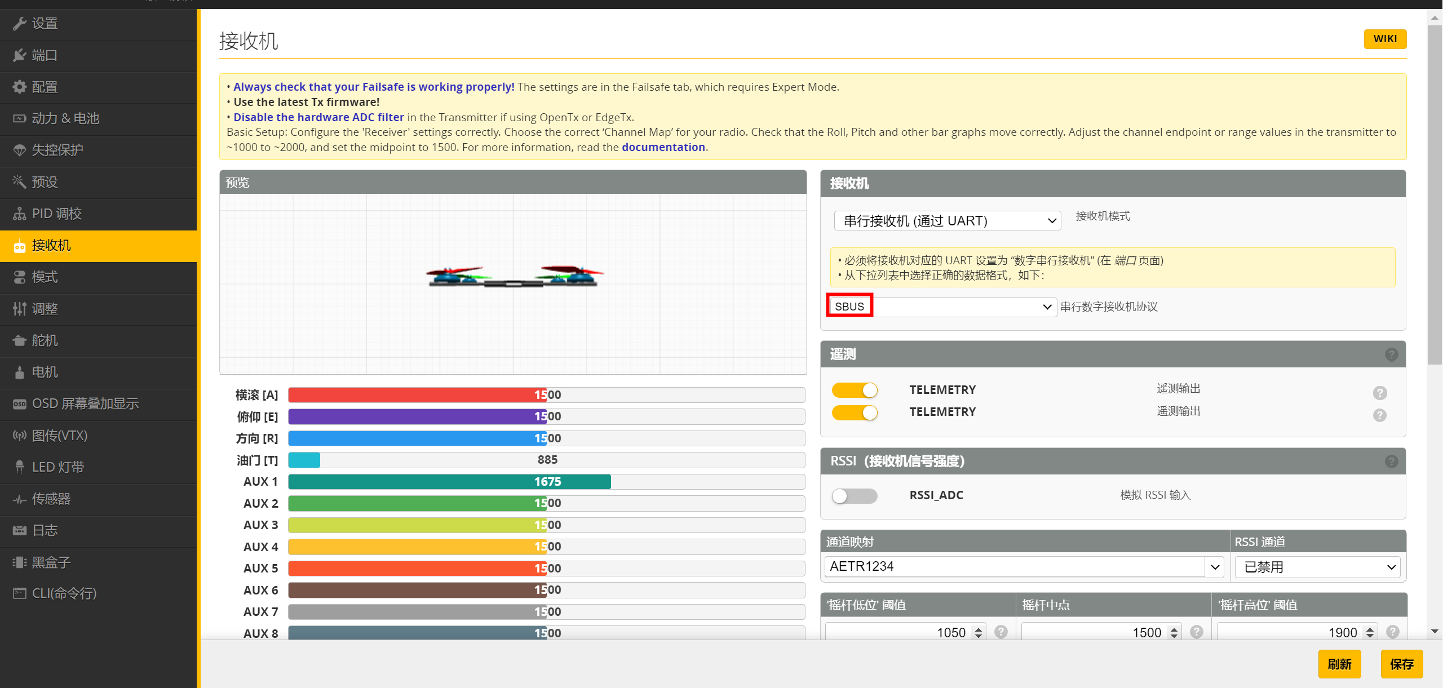Image resolution: width=1443 pixels, height=688 pixels.
Task: Click the terminal icon for CLI(命令行)
Action: (x=19, y=593)
